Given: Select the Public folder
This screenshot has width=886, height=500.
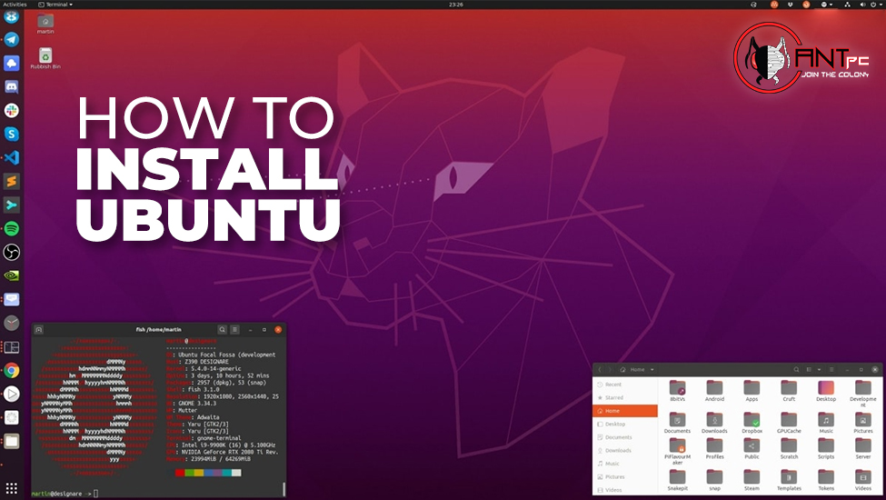Looking at the screenshot, I should coord(752,448).
